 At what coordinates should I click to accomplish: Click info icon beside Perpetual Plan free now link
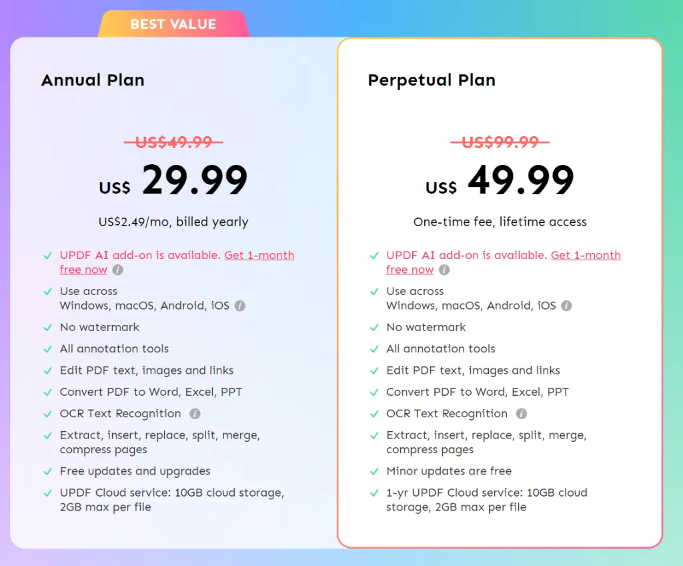pyautogui.click(x=444, y=270)
